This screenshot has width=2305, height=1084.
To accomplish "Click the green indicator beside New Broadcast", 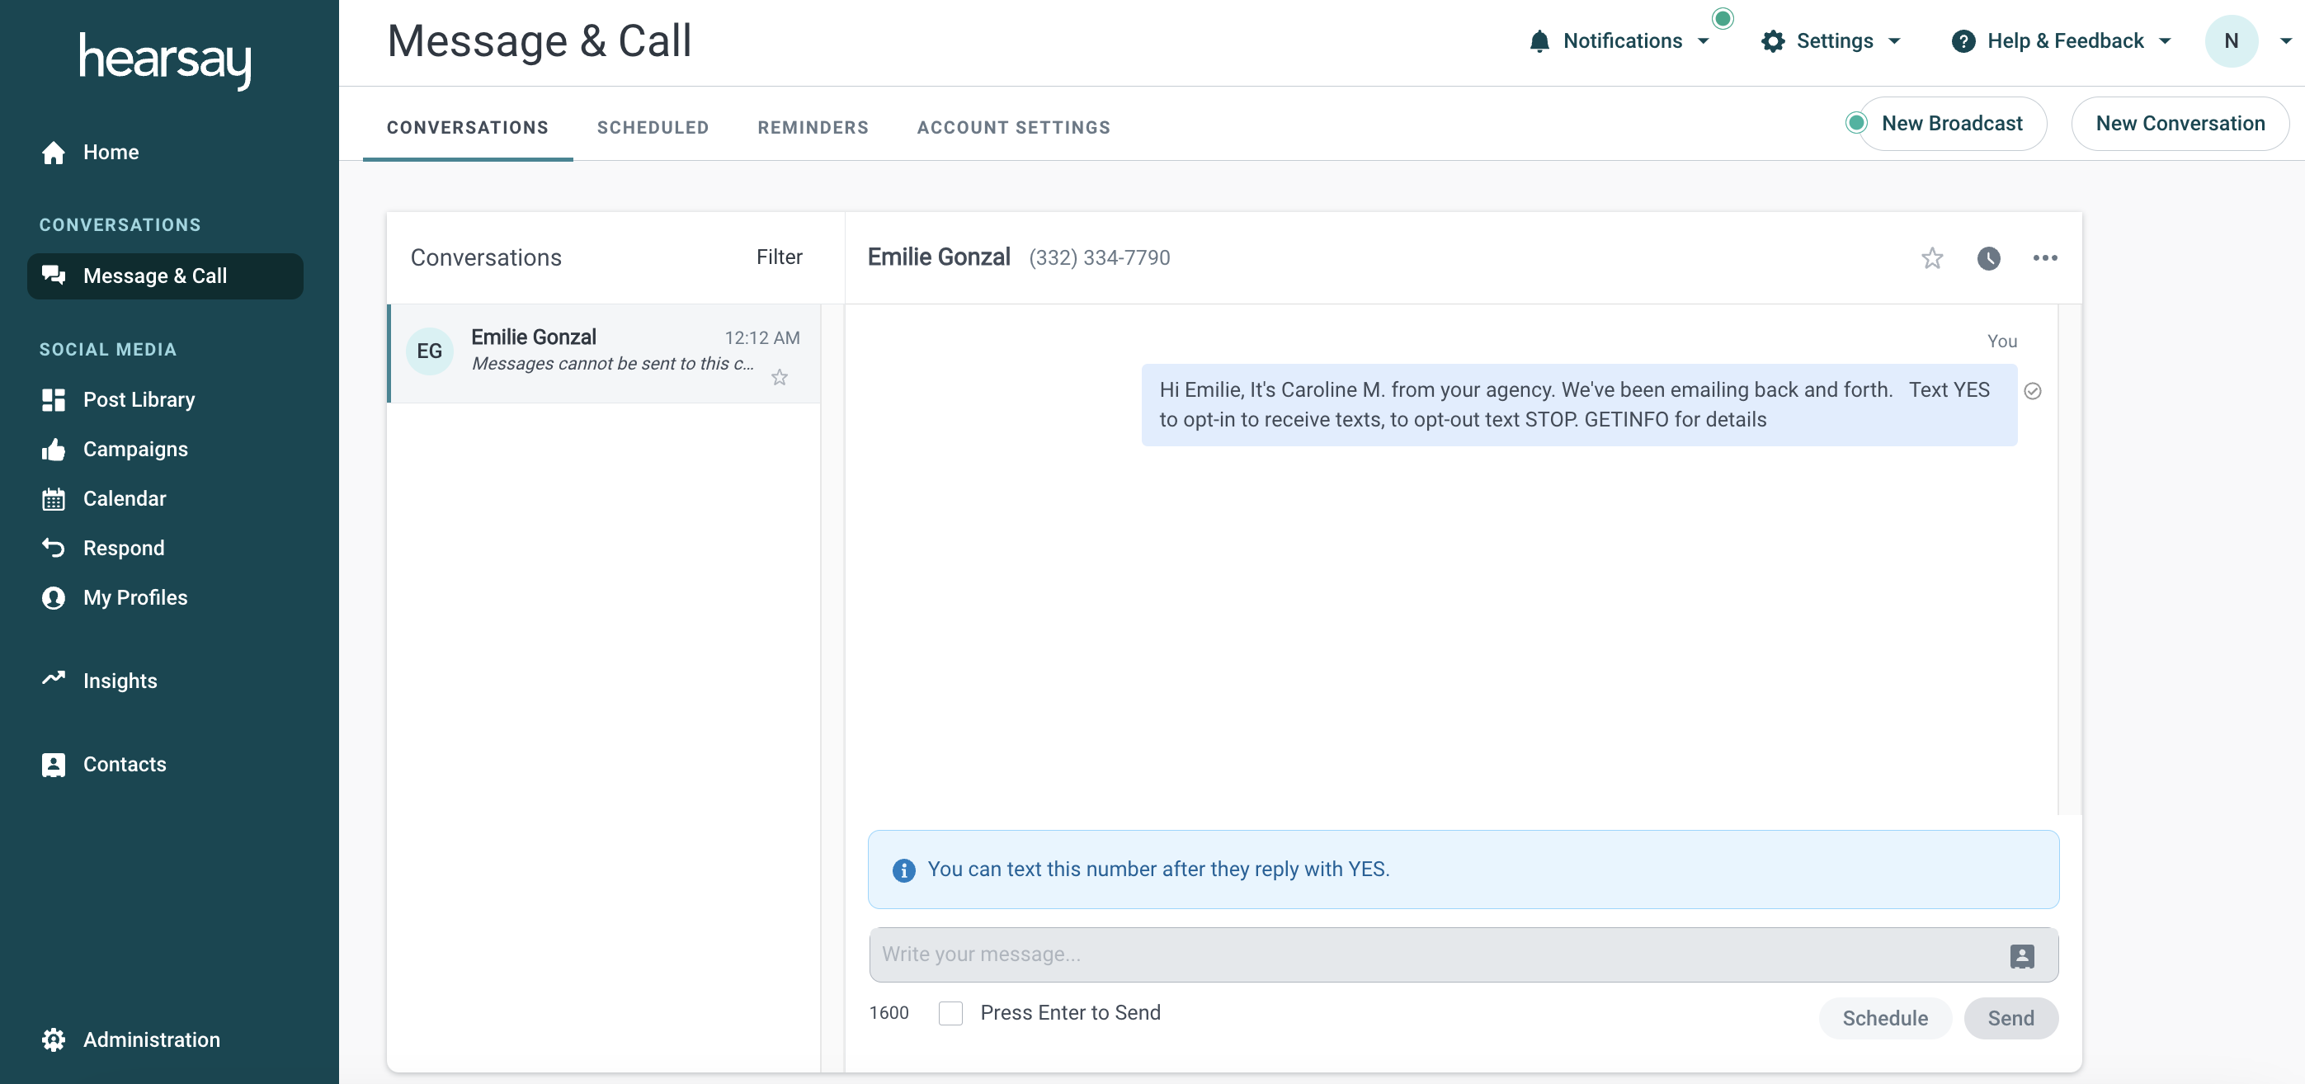I will 1857,123.
